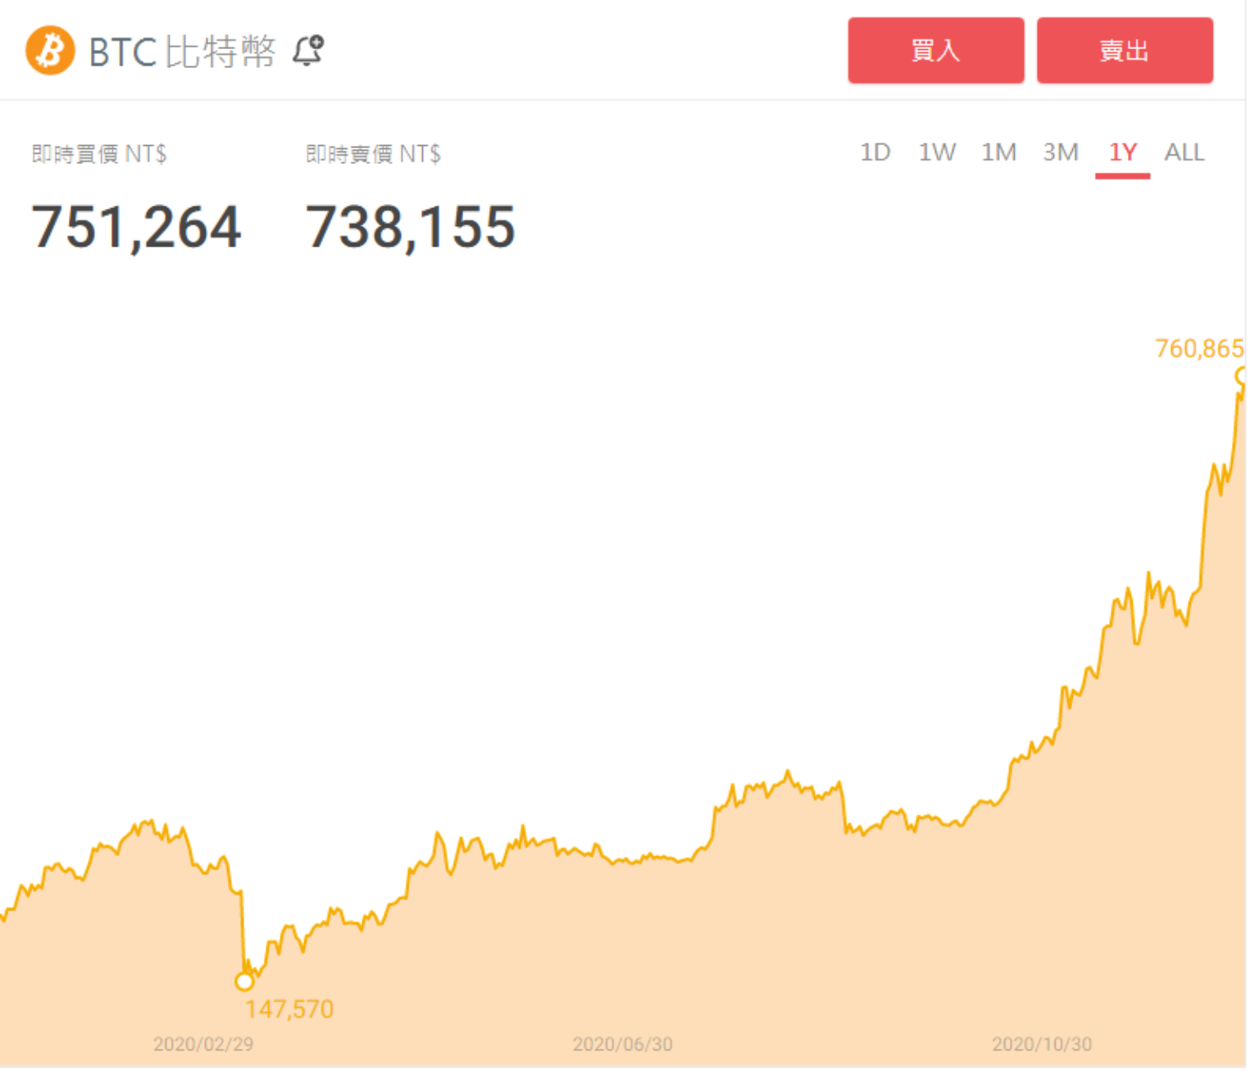Click the chart's highest price point marker
1259x1079 pixels.
click(1243, 376)
